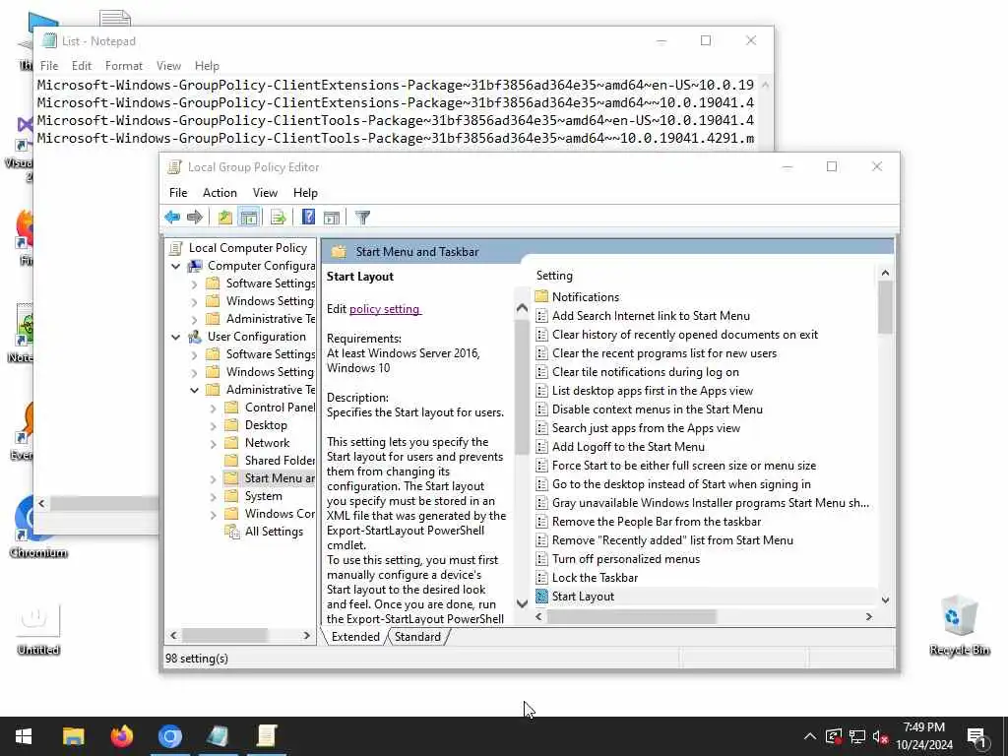Open the Edit menu in Notepad
This screenshot has height=756, width=1008.
coord(81,66)
